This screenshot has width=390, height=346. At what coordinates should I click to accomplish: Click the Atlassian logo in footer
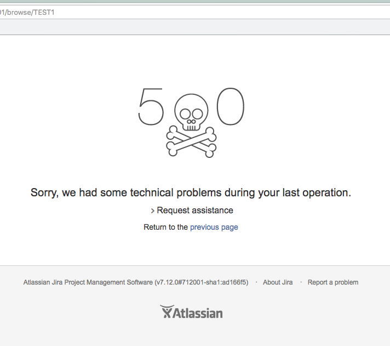191,312
